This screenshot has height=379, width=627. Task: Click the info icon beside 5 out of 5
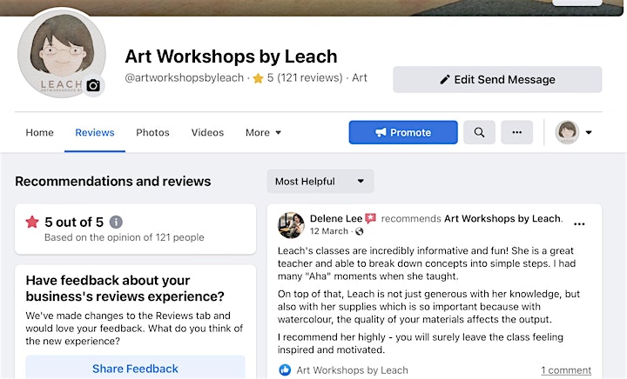pyautogui.click(x=116, y=222)
